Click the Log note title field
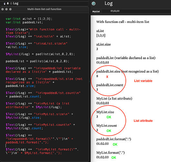Screen dimensions: 171x162 [x=108, y=4]
